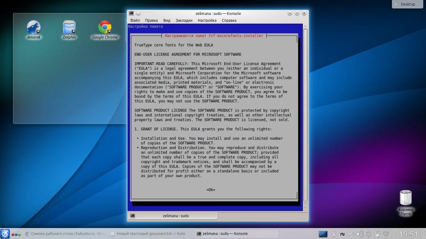The image size is (426, 239).
Task: Maximize the Konsole window
Action: 297,13
